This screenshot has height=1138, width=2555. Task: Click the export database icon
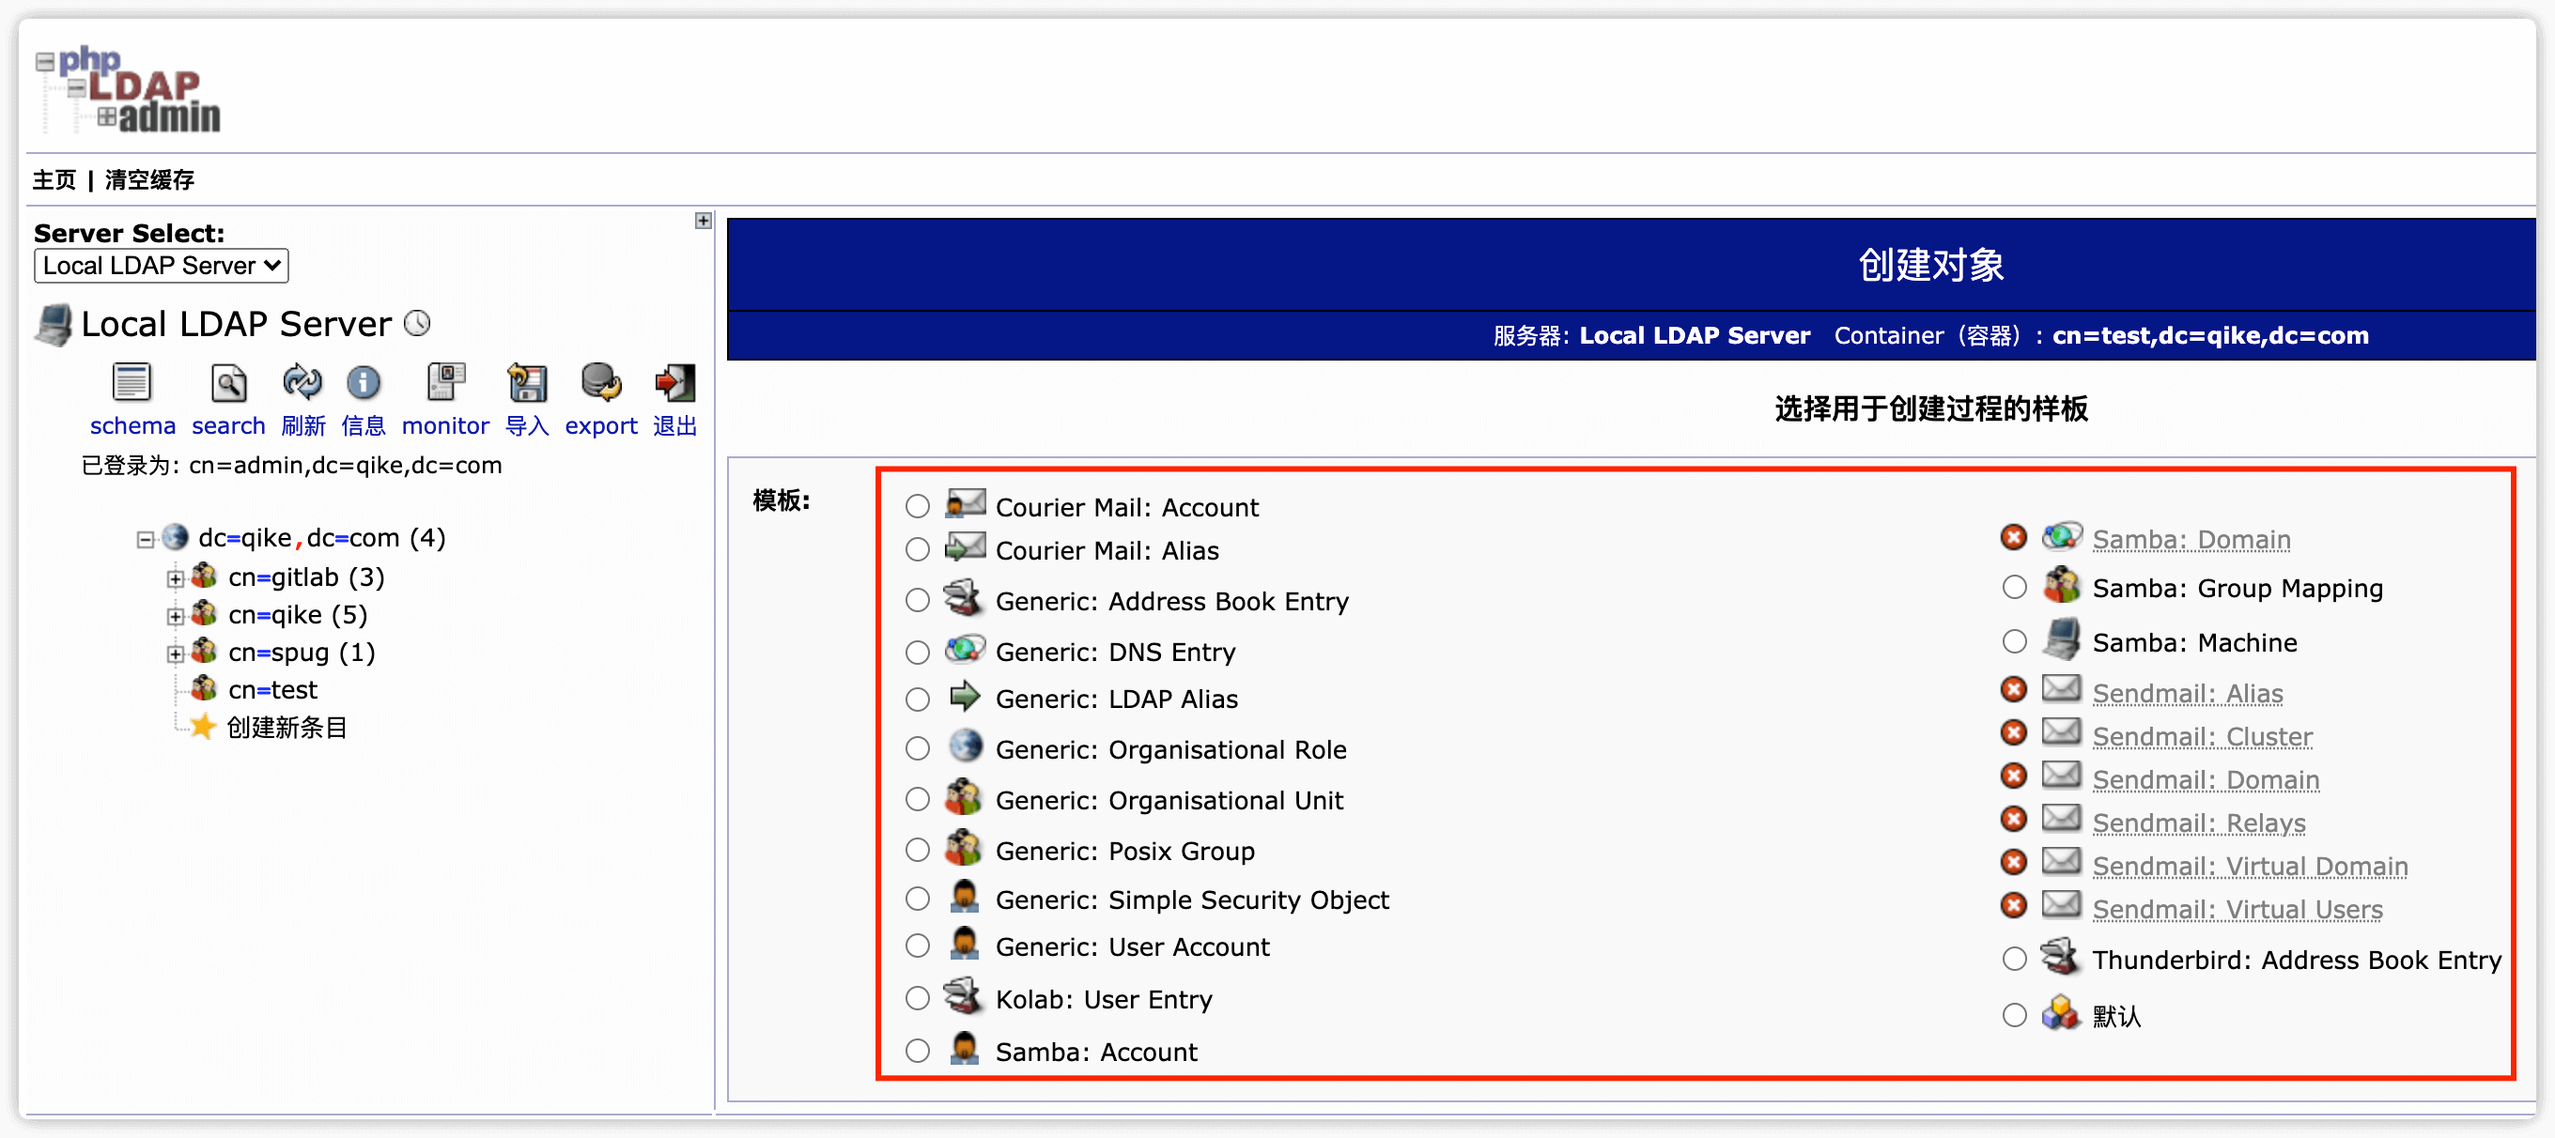[600, 383]
